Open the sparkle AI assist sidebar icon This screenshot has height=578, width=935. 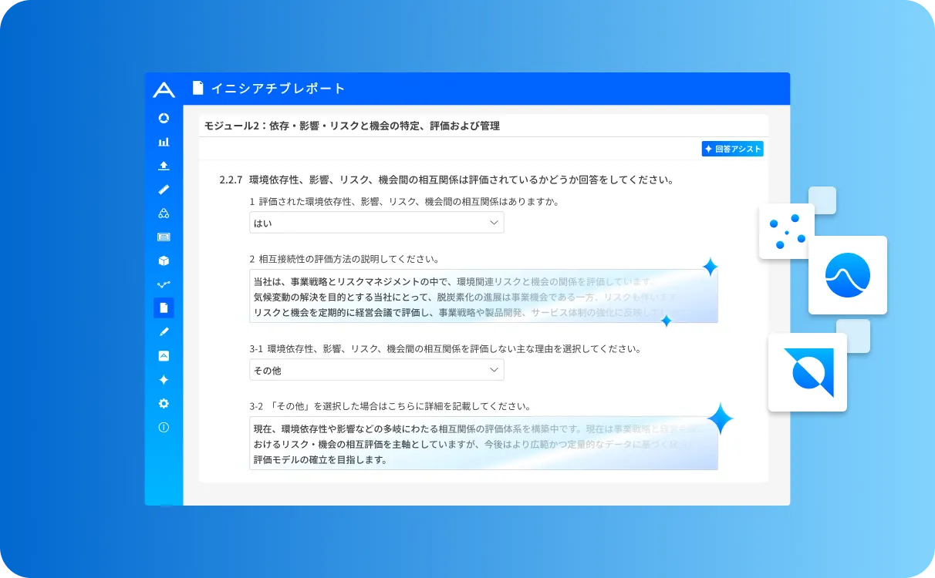(164, 380)
